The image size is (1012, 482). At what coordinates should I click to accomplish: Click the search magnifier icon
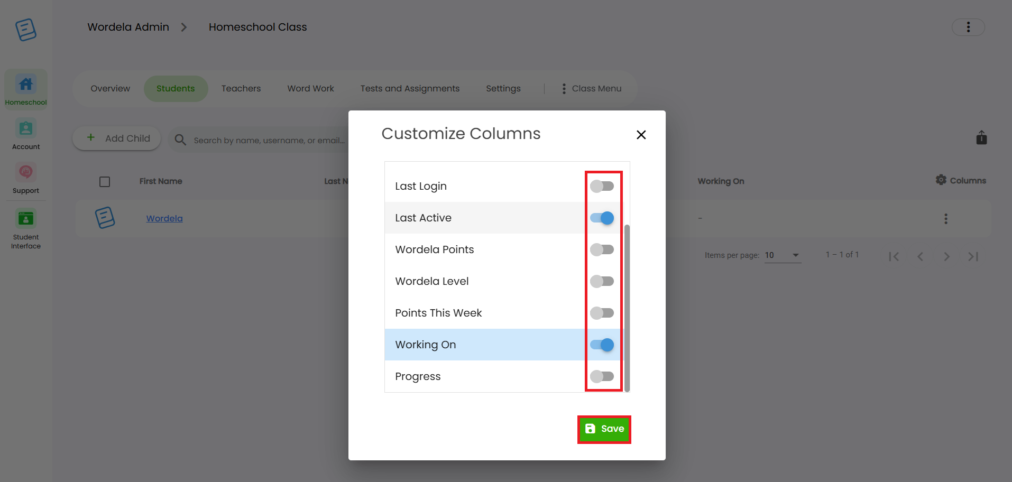(180, 140)
